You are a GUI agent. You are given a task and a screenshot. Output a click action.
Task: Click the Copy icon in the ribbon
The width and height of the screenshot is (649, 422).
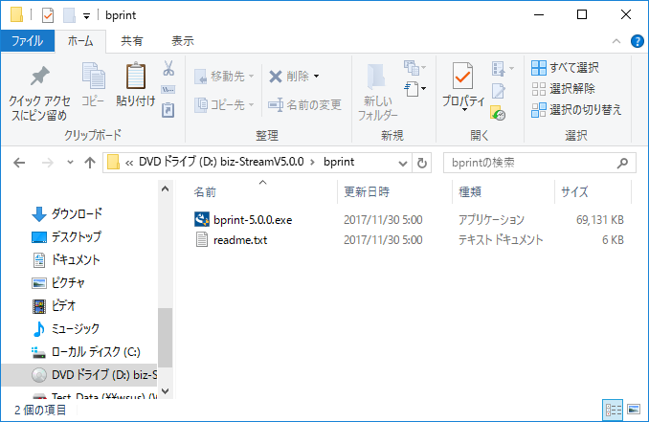[x=93, y=78]
